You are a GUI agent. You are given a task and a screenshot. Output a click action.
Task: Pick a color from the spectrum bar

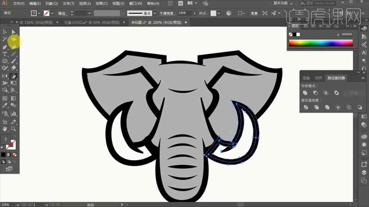(321, 43)
